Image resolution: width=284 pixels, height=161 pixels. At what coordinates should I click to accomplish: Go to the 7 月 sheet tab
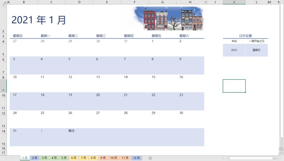(x=83, y=158)
